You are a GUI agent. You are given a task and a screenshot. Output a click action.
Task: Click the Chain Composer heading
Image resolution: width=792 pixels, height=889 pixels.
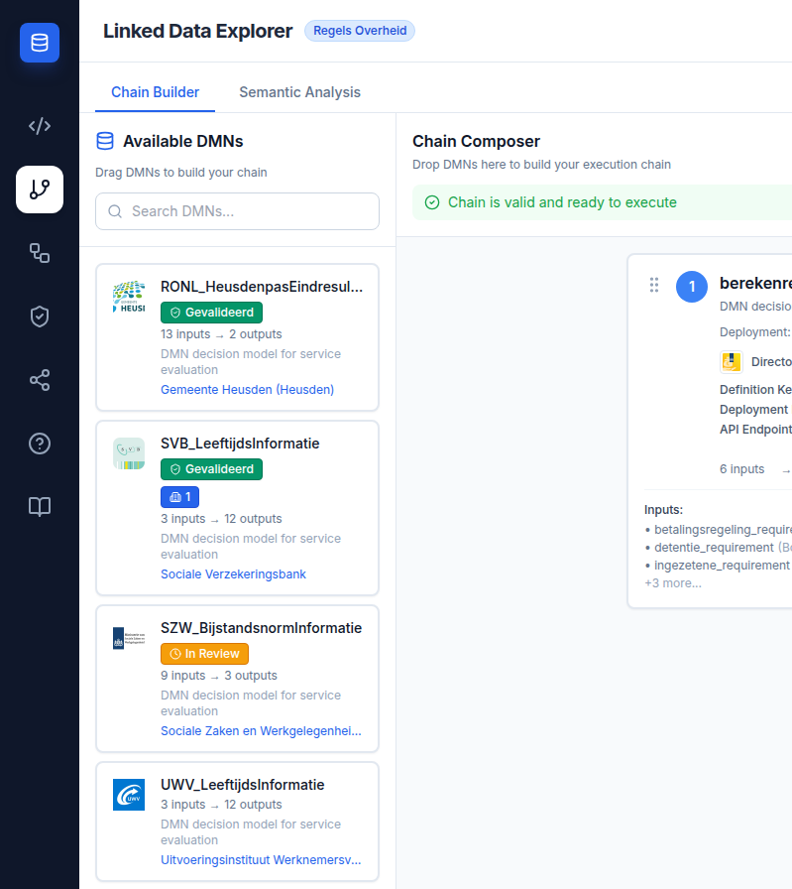coord(476,141)
